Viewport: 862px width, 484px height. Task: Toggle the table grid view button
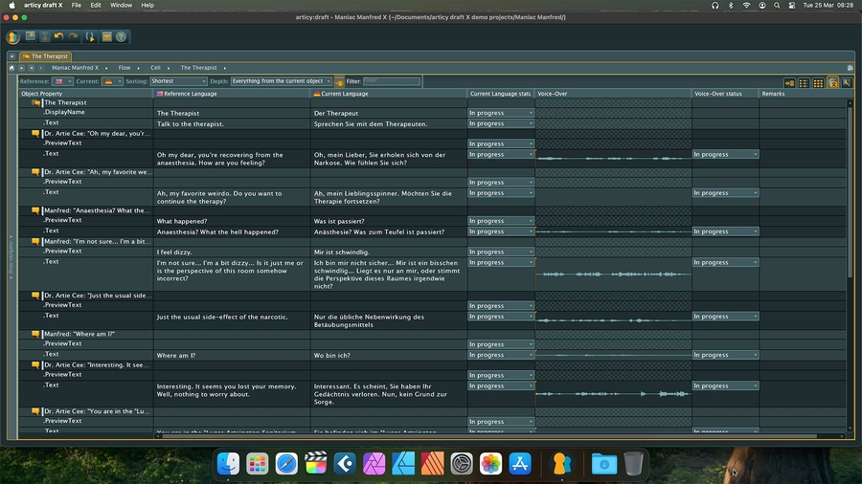tap(818, 83)
